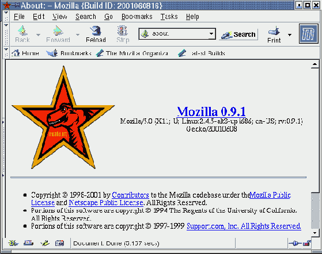Image resolution: width=322 pixels, height=254 pixels.
Task: Open the Search menu
Action: click(86, 17)
